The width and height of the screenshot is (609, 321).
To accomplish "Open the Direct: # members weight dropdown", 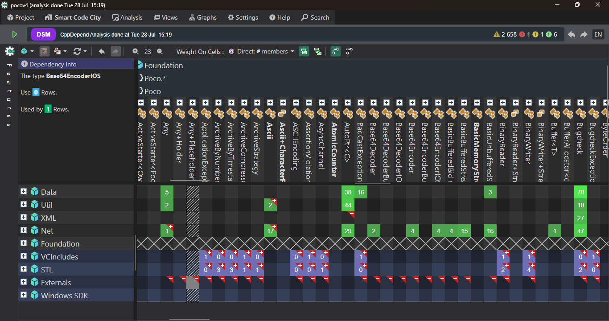I will 262,51.
